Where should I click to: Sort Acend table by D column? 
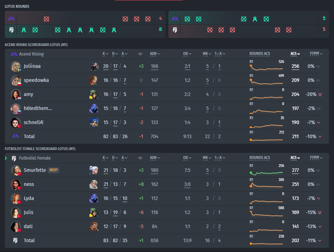point(115,54)
